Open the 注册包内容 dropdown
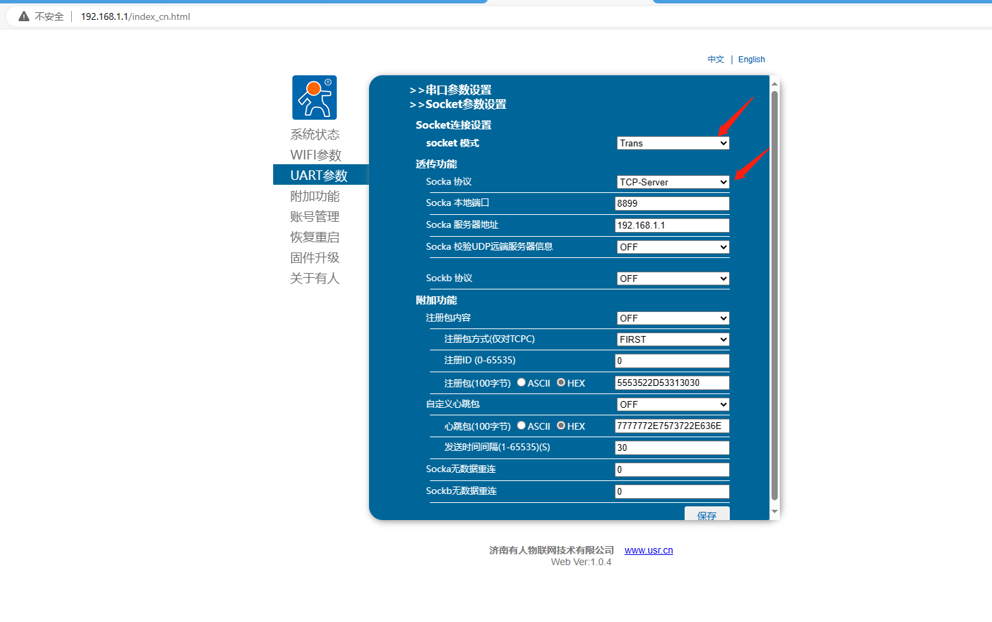The image size is (992, 622). (672, 318)
